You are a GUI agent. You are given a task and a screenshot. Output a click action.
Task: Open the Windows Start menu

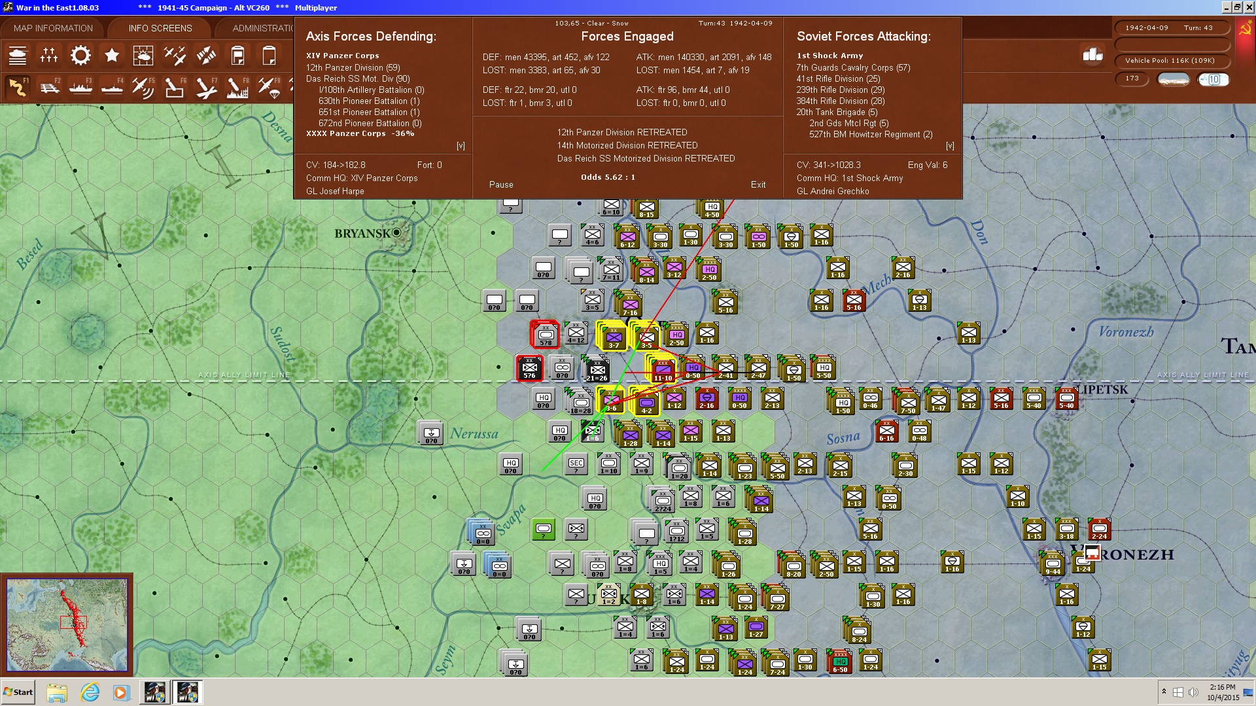click(18, 692)
